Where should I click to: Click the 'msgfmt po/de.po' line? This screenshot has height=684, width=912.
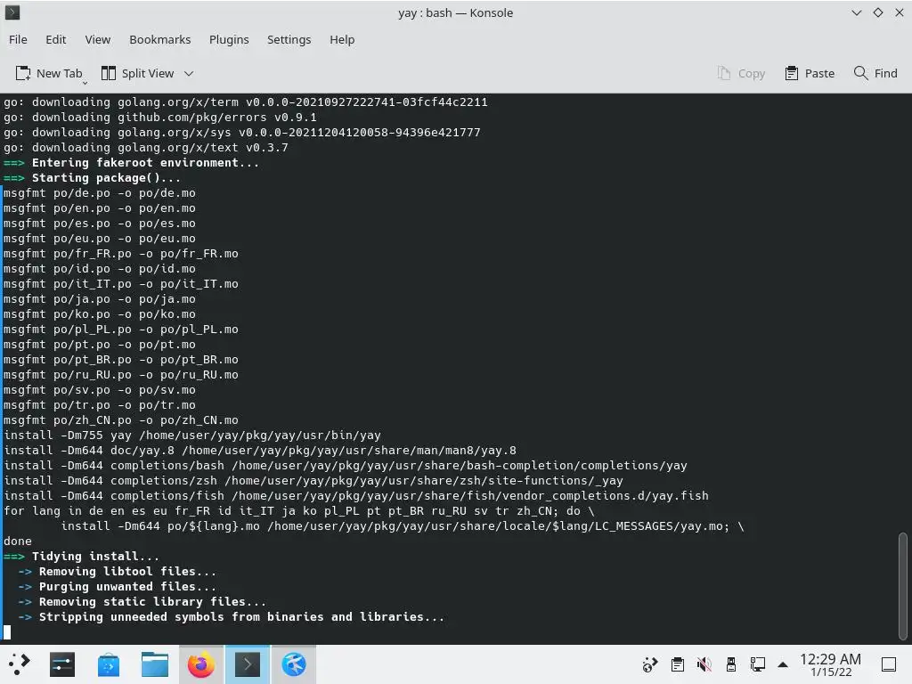click(100, 193)
